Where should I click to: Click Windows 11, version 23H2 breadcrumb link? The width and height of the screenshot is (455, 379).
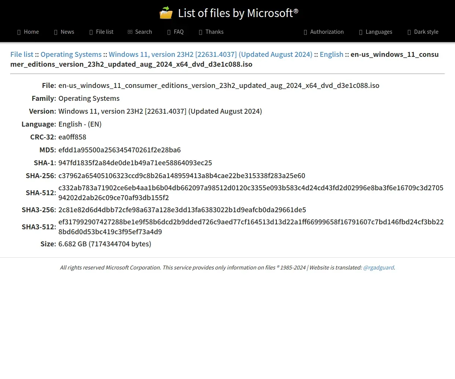click(x=210, y=54)
